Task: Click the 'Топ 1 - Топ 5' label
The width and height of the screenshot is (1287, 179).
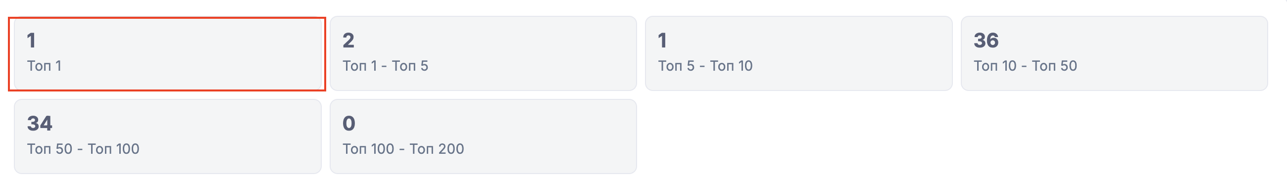Action: [x=385, y=66]
